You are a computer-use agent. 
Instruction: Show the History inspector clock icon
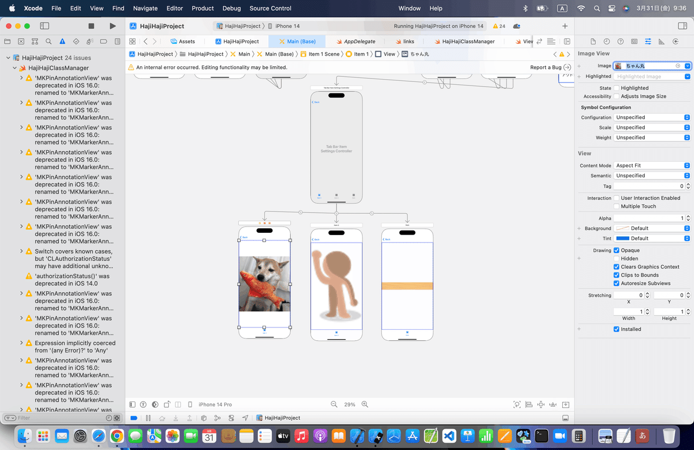607,42
